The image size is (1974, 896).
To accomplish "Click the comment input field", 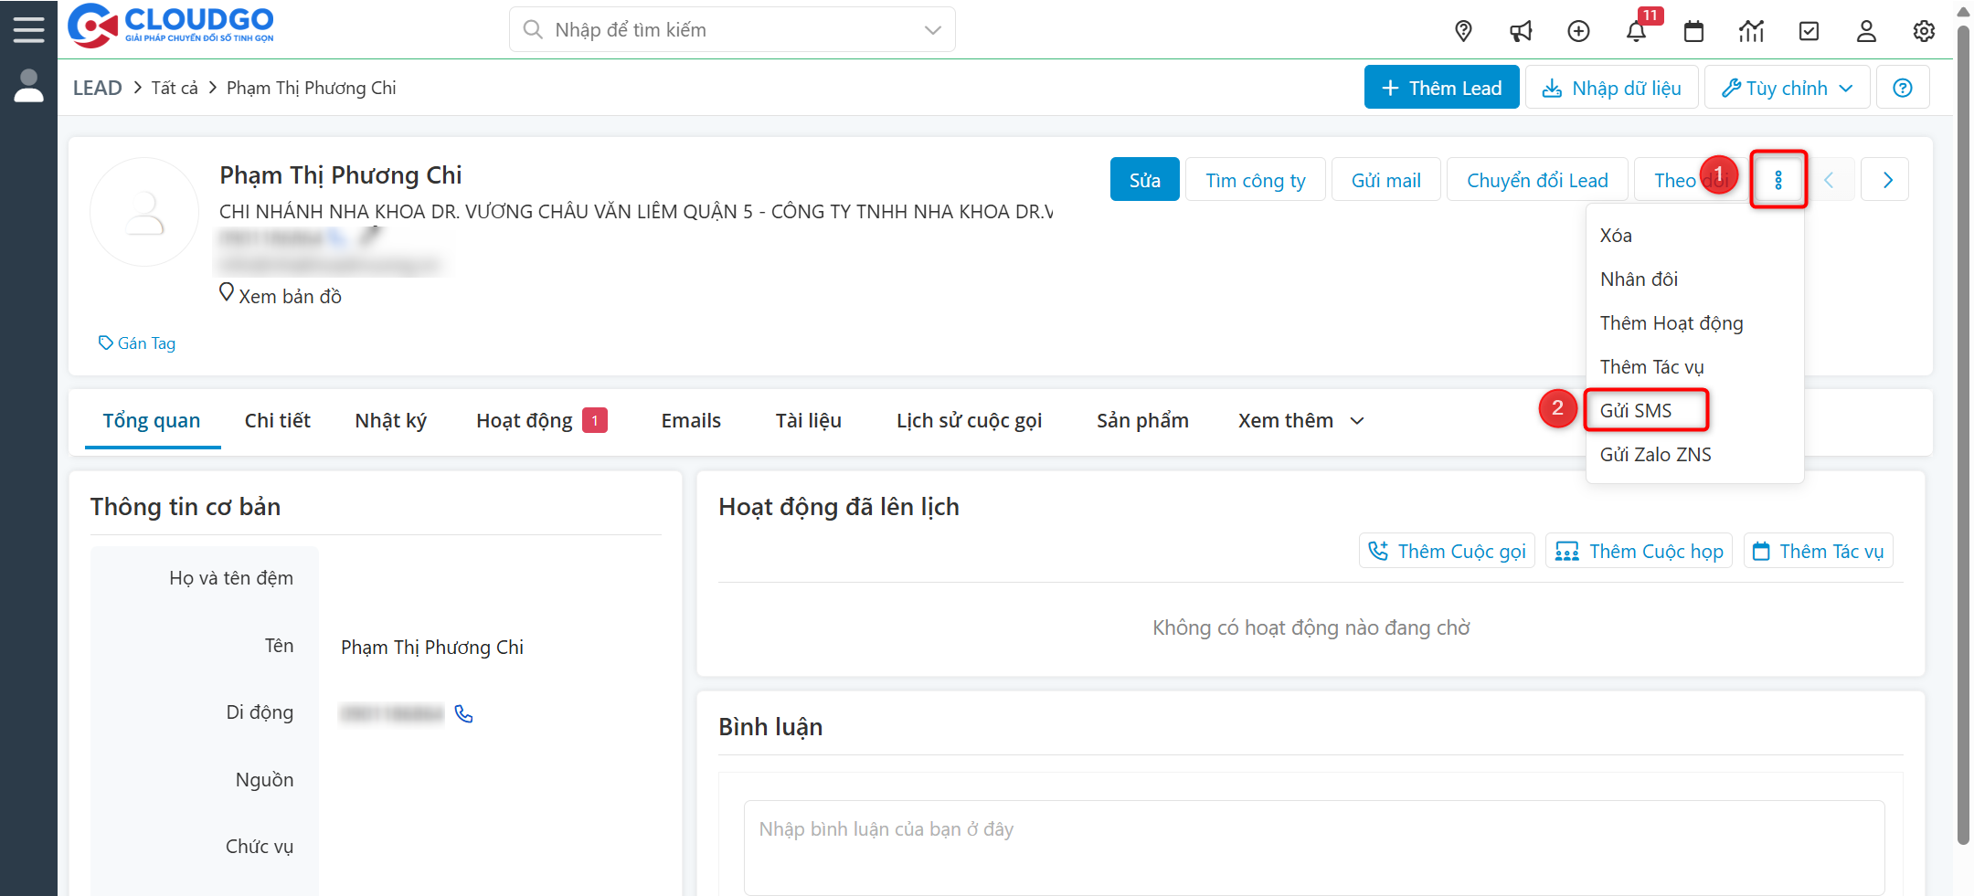I will click(1313, 847).
